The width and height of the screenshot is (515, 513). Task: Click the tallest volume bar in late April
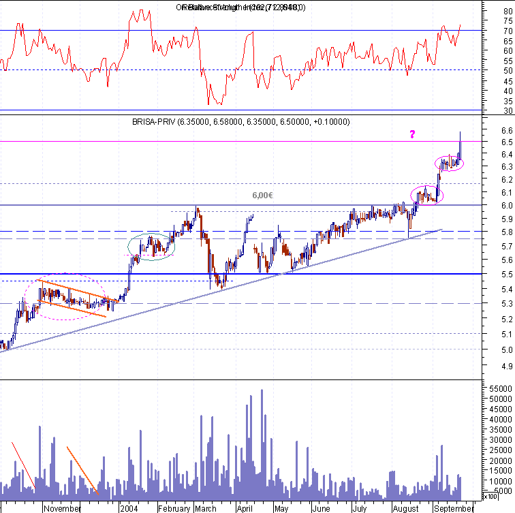coord(262,444)
